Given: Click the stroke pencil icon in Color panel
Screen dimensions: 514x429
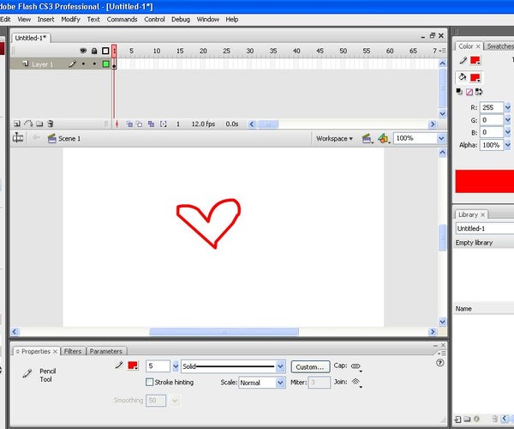Looking at the screenshot, I should tap(463, 60).
